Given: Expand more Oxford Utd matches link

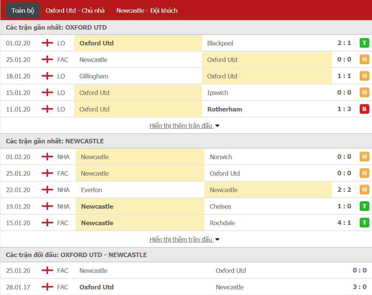Looking at the screenshot, I should [184, 126].
